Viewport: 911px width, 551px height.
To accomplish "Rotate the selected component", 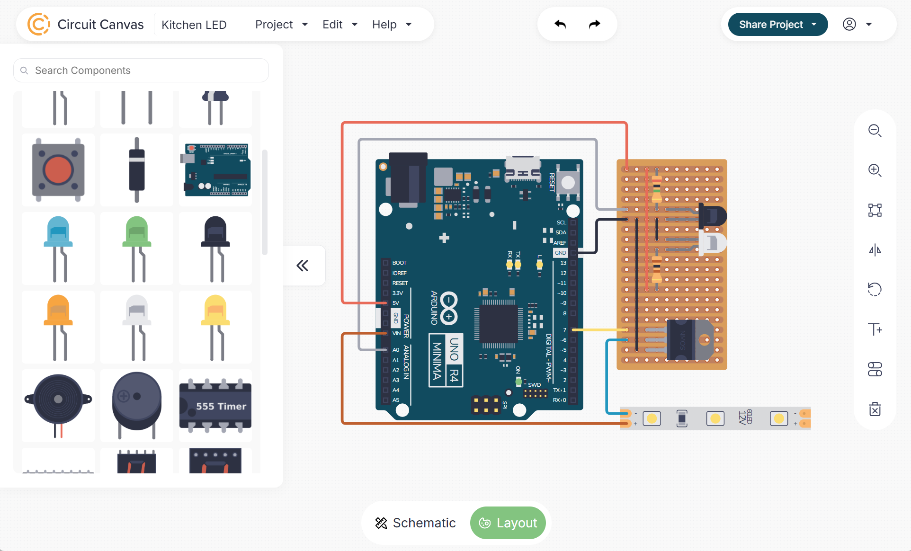I will (x=875, y=289).
